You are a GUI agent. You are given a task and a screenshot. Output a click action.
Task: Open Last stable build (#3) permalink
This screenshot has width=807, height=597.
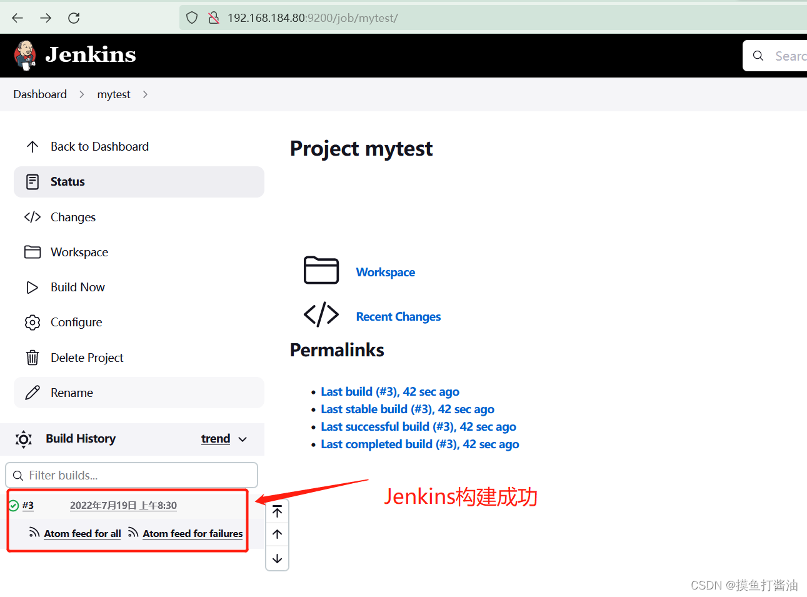(408, 409)
